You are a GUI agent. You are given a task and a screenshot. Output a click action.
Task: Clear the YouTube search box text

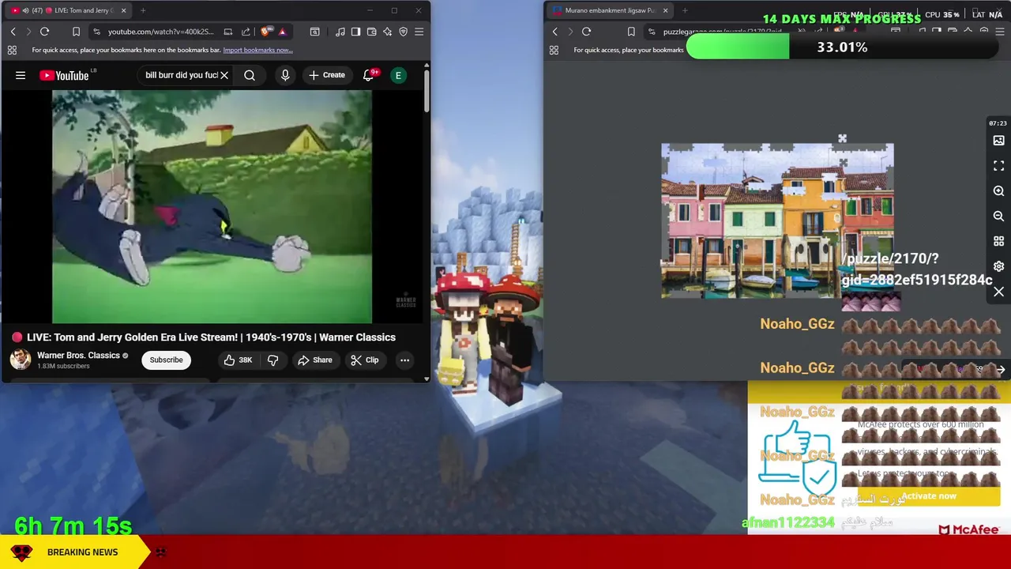click(x=224, y=75)
